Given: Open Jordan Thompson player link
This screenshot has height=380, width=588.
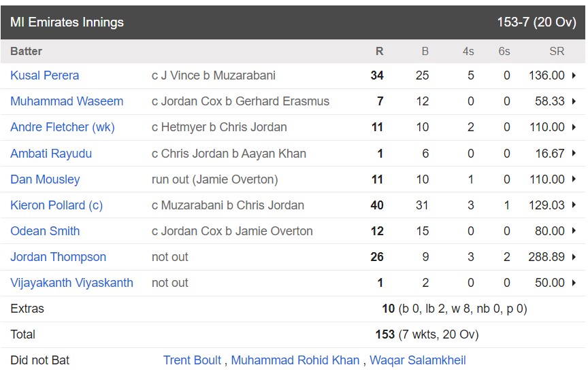Looking at the screenshot, I should pyautogui.click(x=58, y=257).
